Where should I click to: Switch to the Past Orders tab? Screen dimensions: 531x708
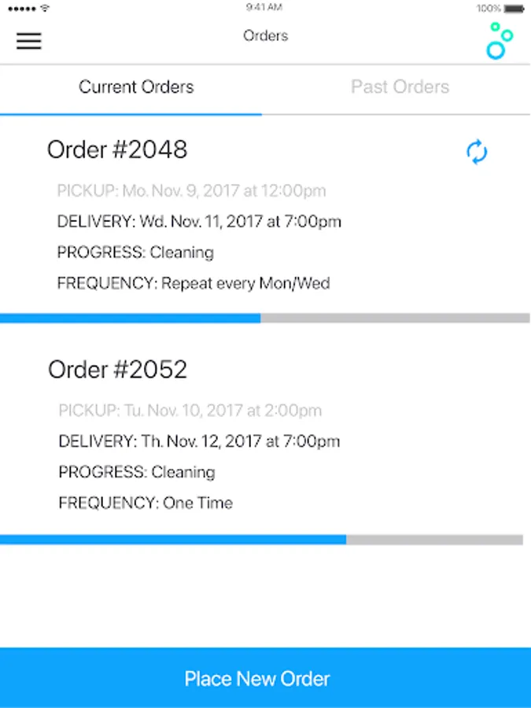click(x=400, y=87)
